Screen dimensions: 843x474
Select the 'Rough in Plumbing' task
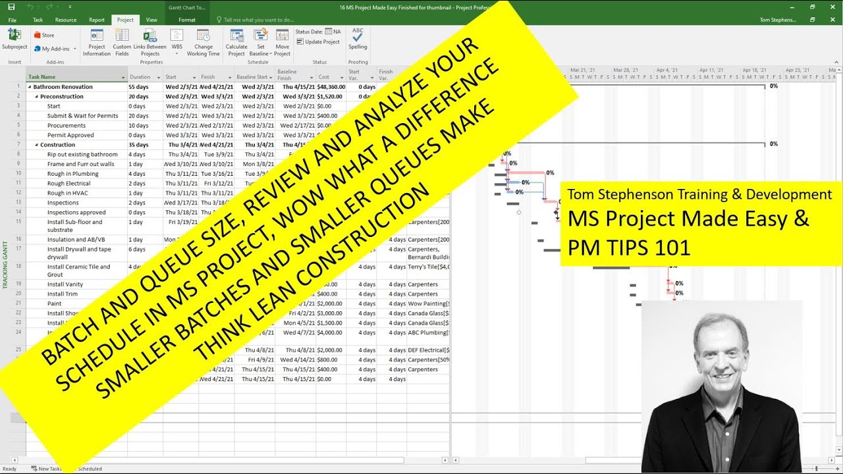[x=72, y=174]
